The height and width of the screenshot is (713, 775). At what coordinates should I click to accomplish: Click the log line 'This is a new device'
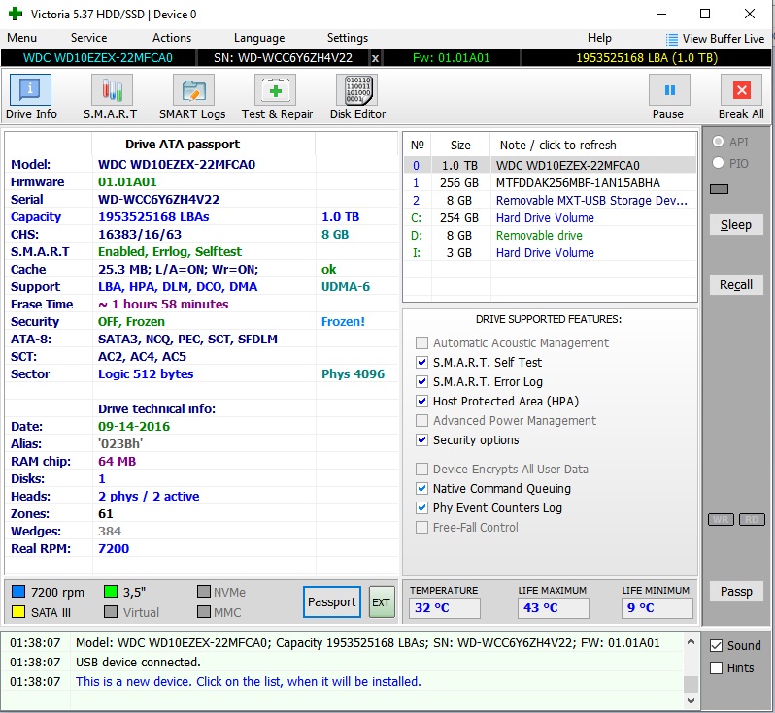pos(248,681)
